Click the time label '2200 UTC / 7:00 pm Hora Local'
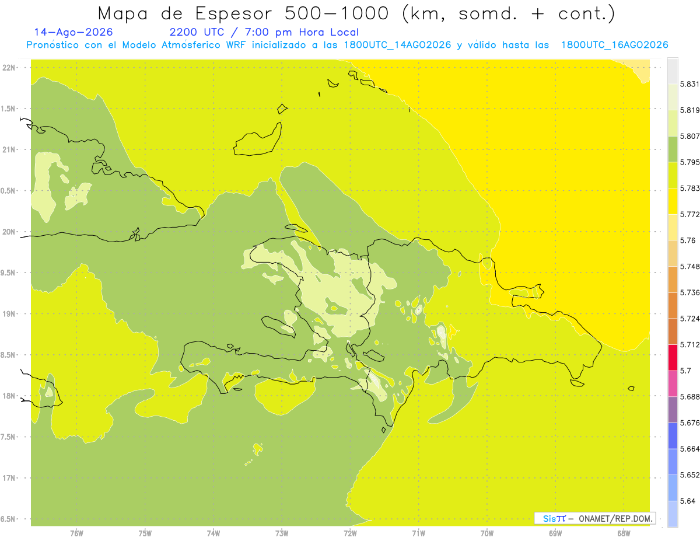 [264, 33]
